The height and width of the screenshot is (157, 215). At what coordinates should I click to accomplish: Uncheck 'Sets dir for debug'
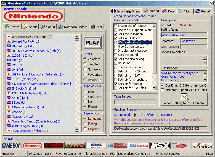(x=116, y=84)
